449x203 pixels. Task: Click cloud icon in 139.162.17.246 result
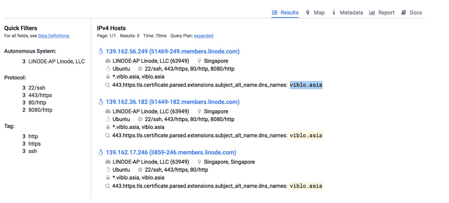pyautogui.click(x=108, y=162)
